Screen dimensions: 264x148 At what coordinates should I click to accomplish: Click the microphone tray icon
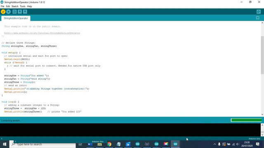click(219, 144)
